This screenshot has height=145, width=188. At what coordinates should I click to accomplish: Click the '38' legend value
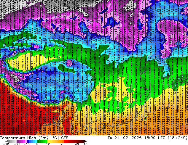[x=77, y=144]
